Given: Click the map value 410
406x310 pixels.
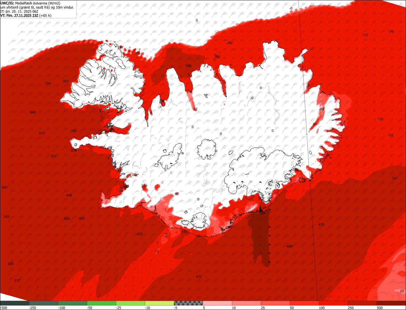Looking at the screenshot, I should tap(184, 232).
